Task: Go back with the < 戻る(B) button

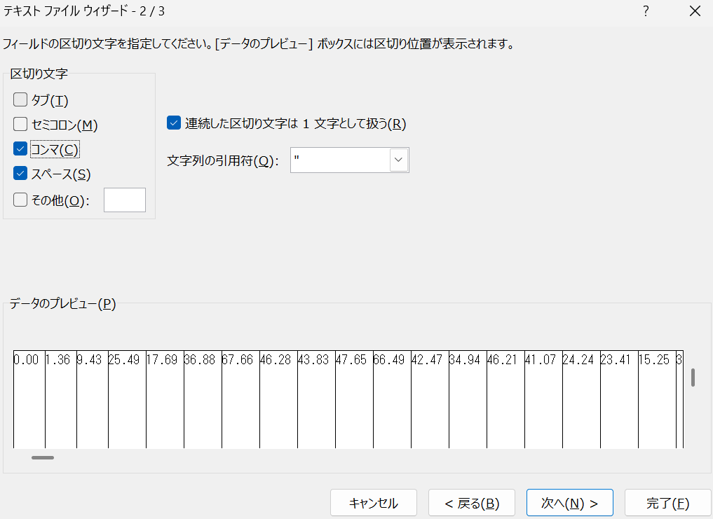Action: point(472,503)
